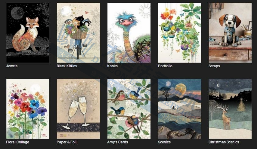
Task: View the Scenics mountain landscape card image
Action: click(179, 109)
